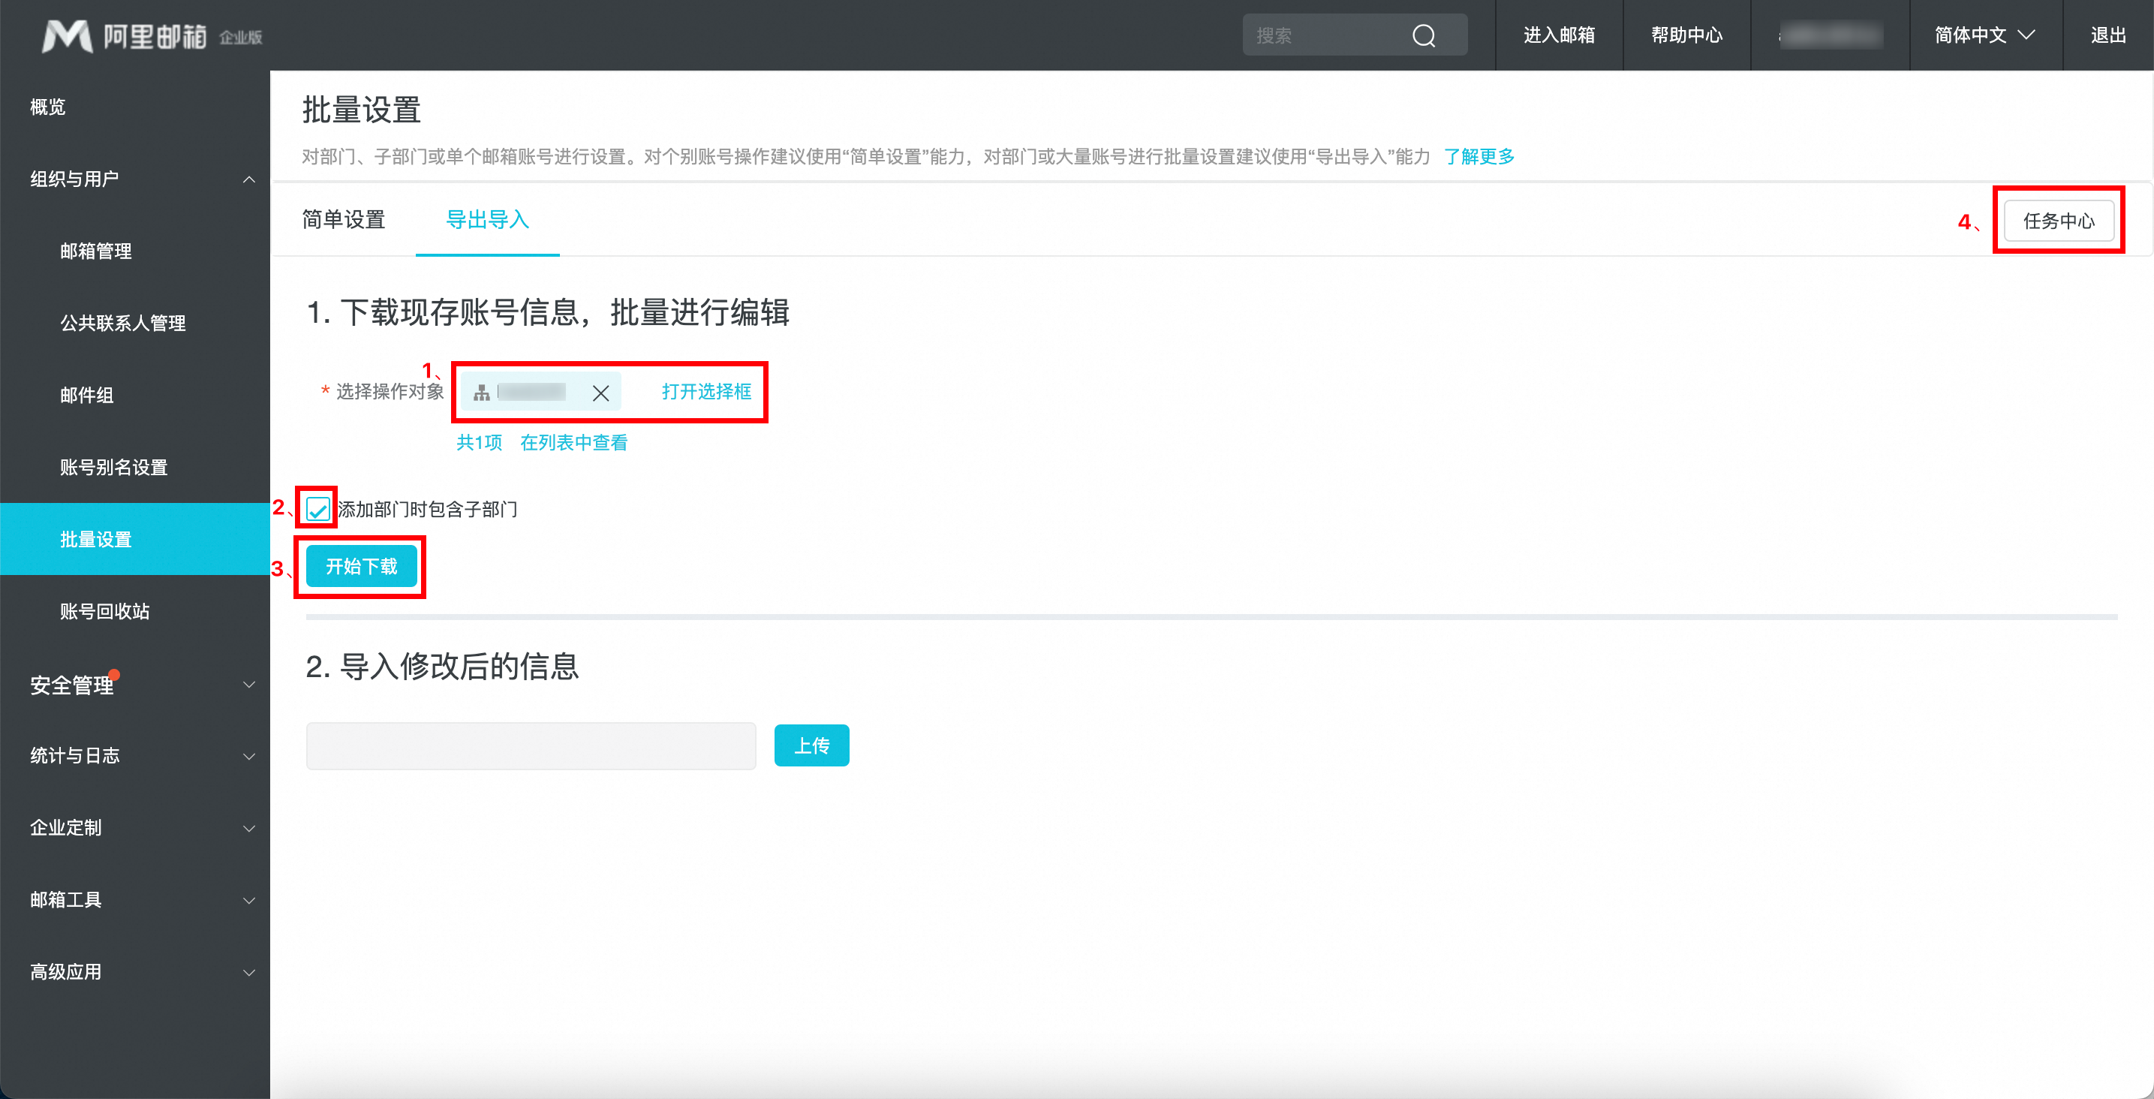Click the organization tree icon in the selected tag
The image size is (2154, 1099).
[482, 393]
